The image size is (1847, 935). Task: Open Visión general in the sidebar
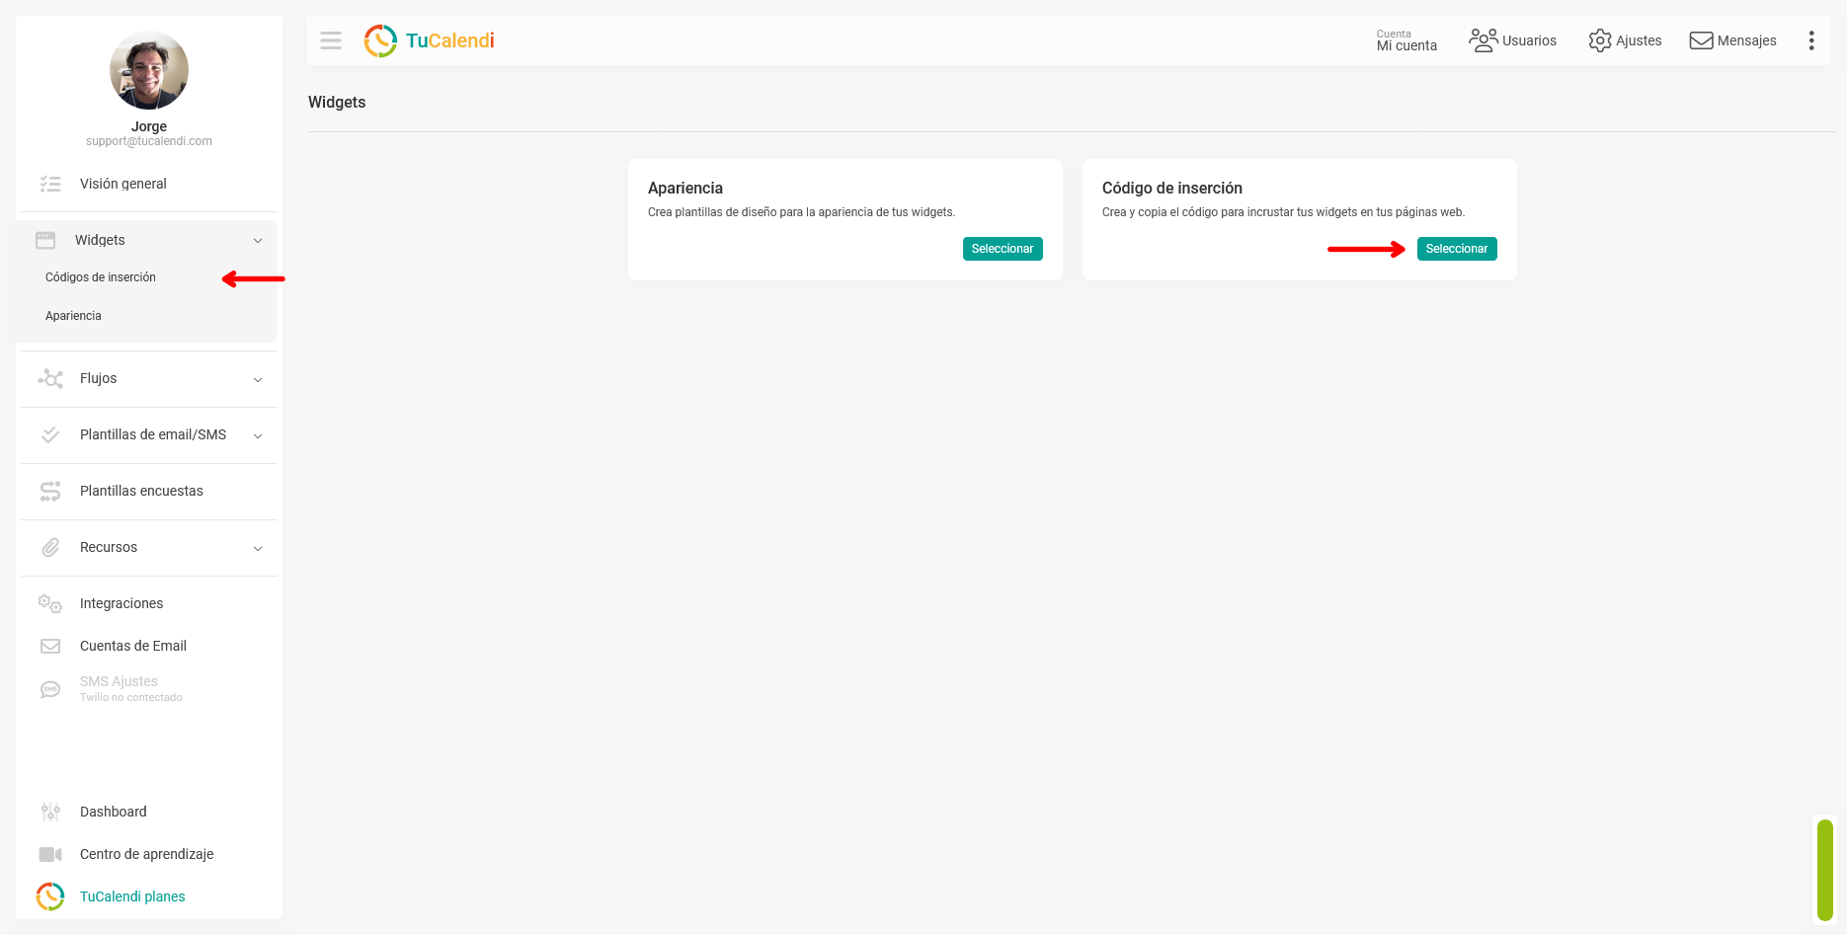[123, 184]
